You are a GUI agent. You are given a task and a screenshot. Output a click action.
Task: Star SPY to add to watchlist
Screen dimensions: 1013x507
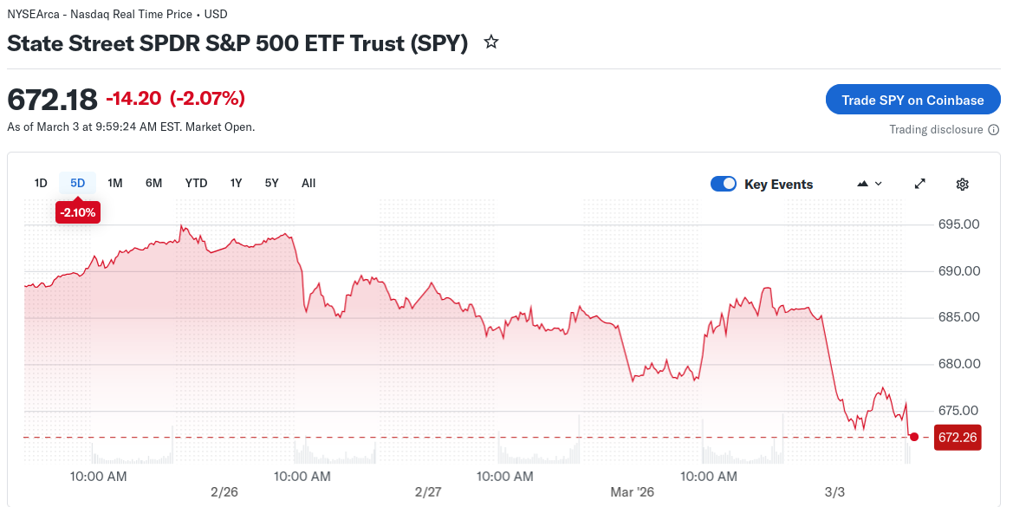[x=491, y=42]
